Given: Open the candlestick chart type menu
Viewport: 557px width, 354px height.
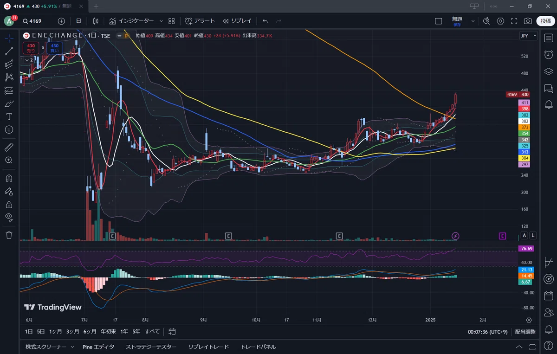Looking at the screenshot, I should 96,21.
